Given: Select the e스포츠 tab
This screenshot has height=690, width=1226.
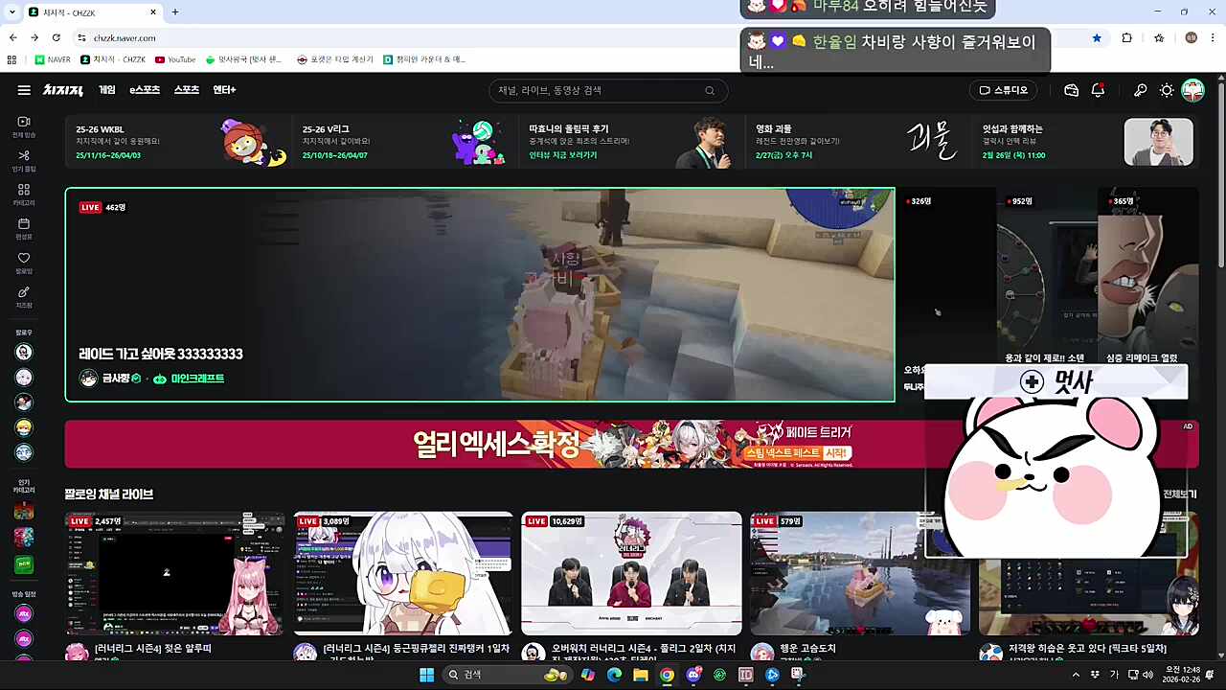Looking at the screenshot, I should pyautogui.click(x=144, y=89).
